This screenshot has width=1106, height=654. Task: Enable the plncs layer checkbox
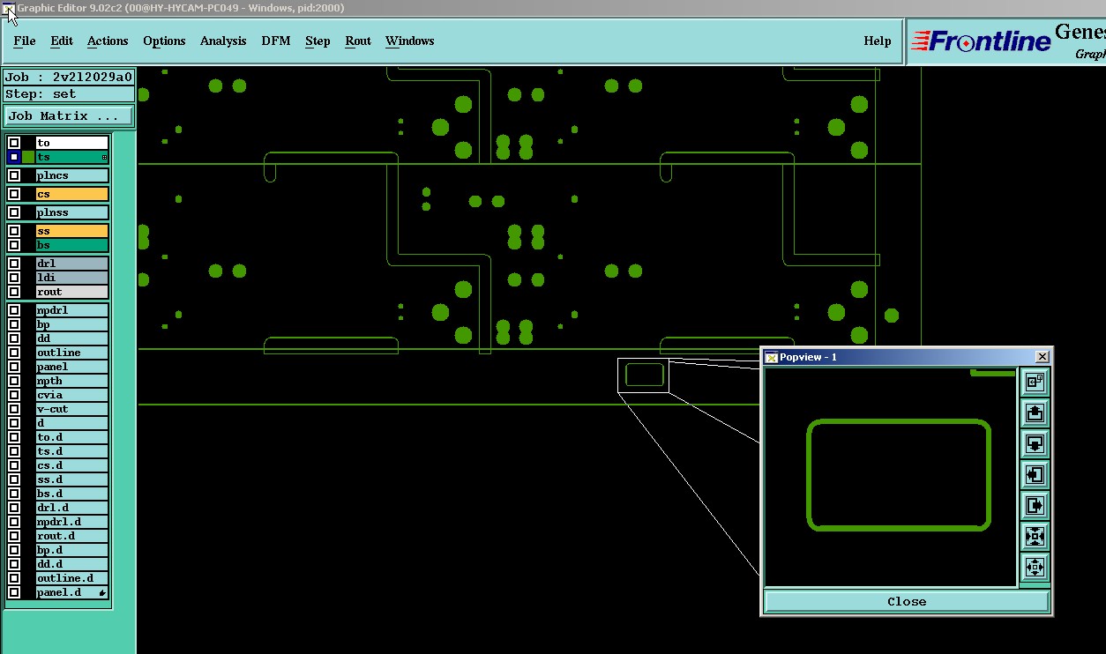point(14,175)
